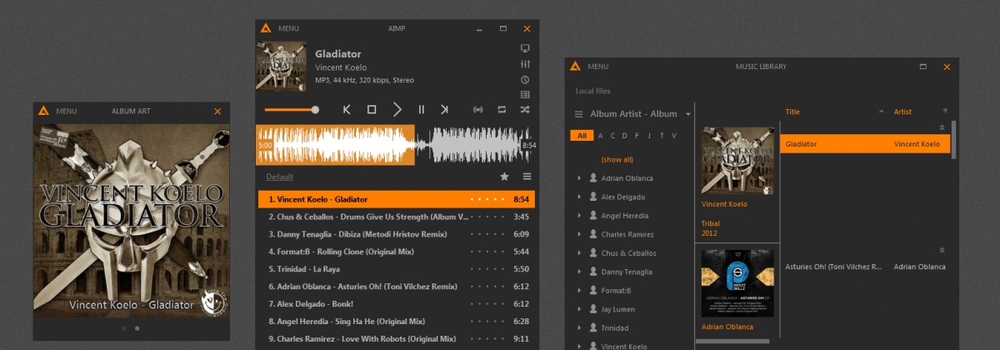Start playback with the Play button
Viewport: 1000px width, 350px height.
coord(397,109)
